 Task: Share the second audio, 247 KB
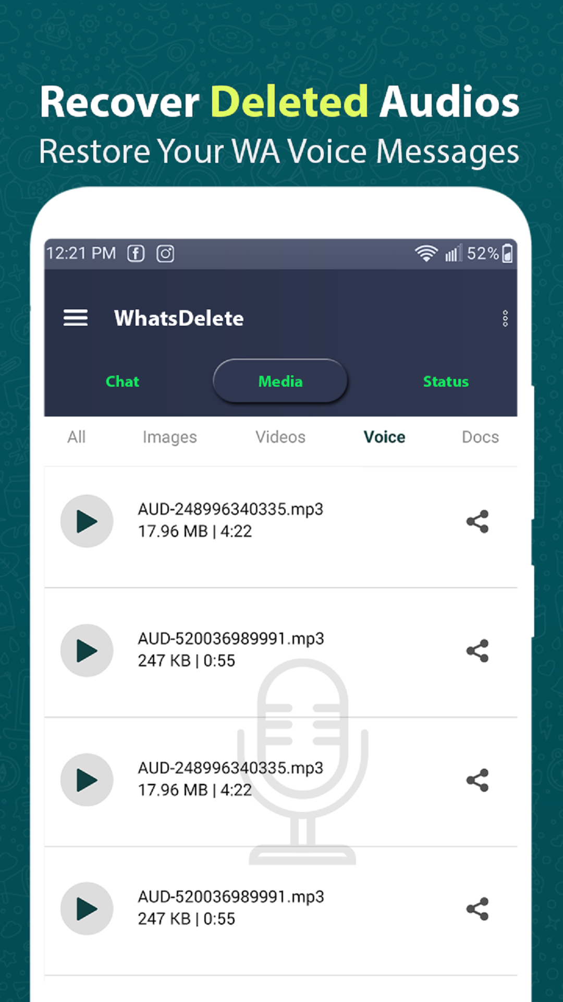(478, 651)
